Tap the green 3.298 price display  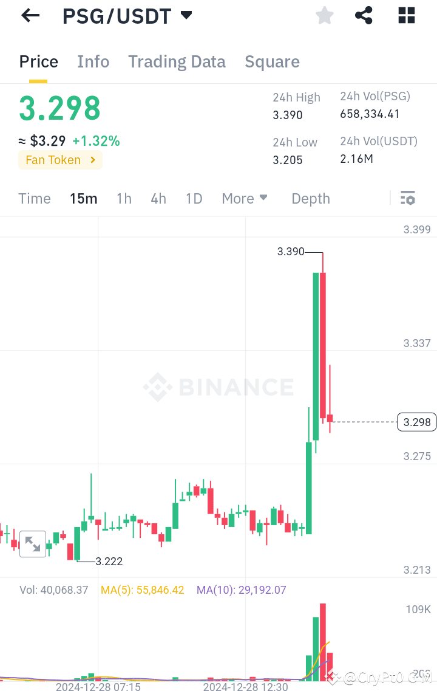[x=59, y=107]
